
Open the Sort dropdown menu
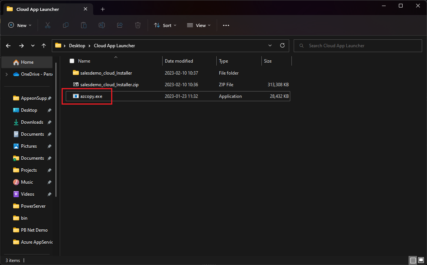click(x=165, y=25)
